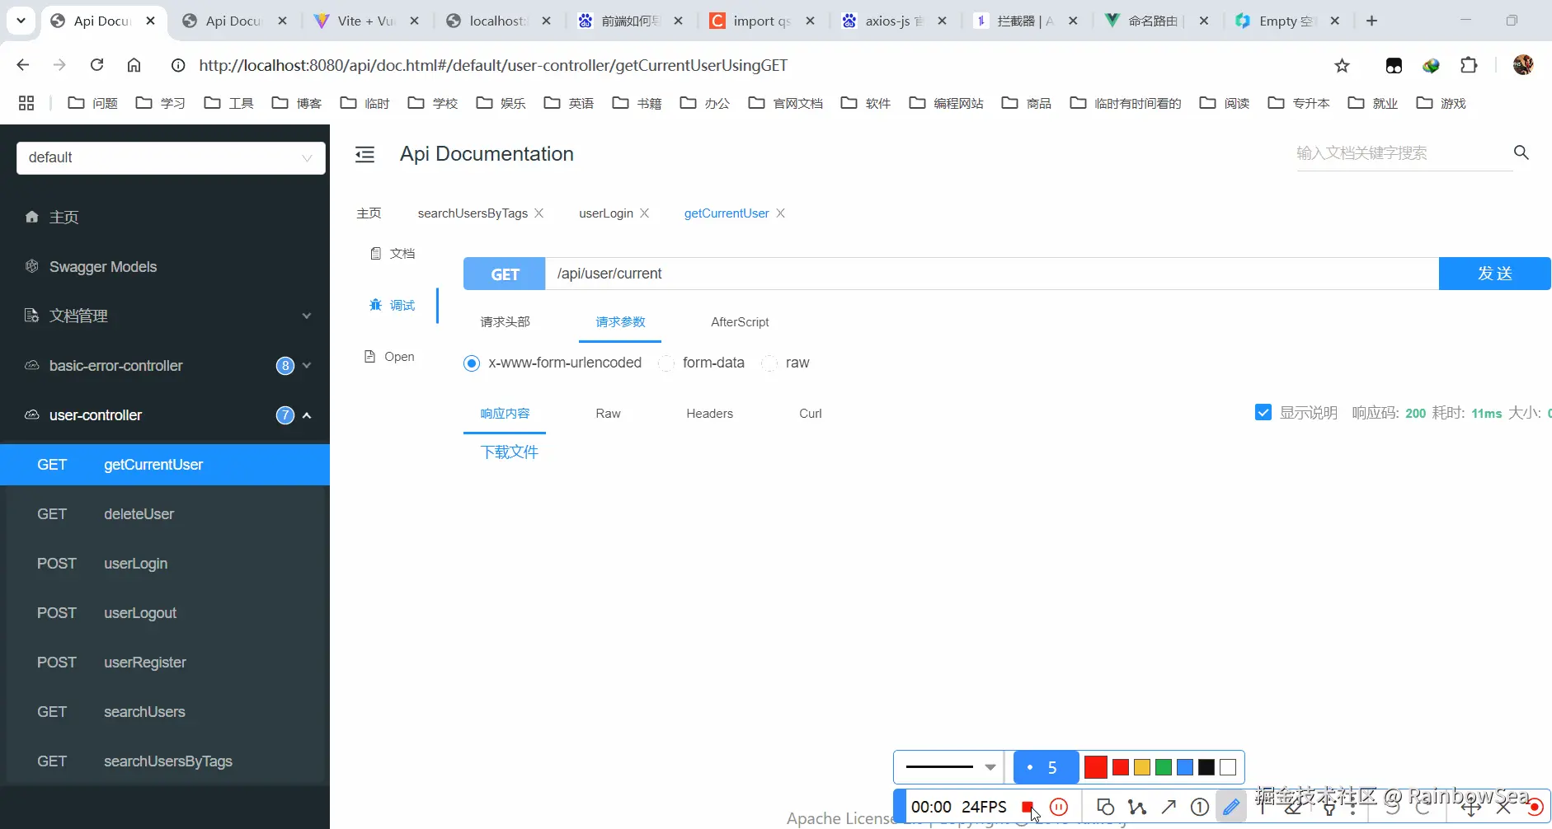Viewport: 1552px width, 829px height.
Task: Open POST userRegister endpoint
Action: [x=165, y=663]
